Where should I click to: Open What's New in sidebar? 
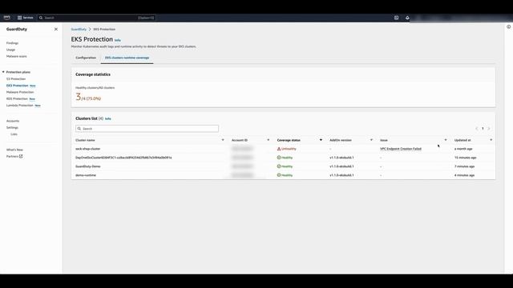pos(14,150)
